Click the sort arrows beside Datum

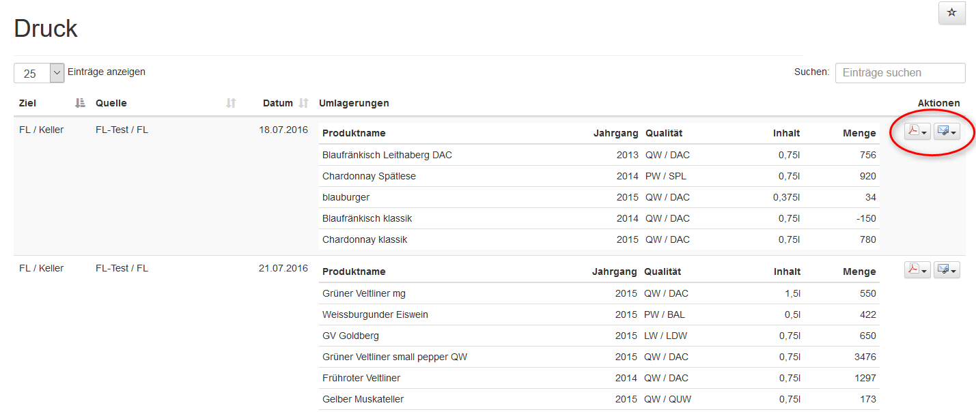point(304,103)
